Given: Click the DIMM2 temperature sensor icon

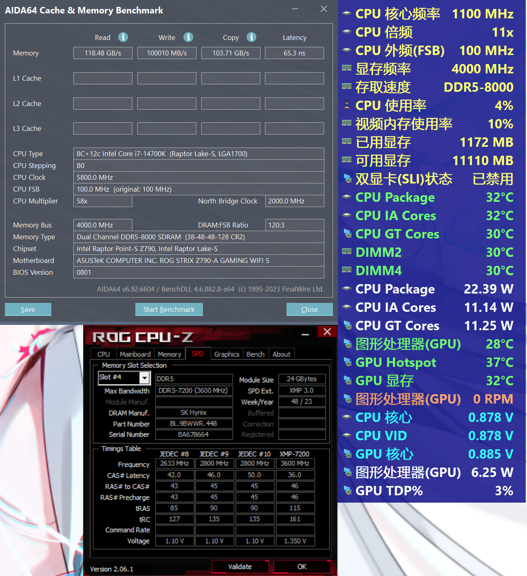Looking at the screenshot, I should [x=347, y=252].
